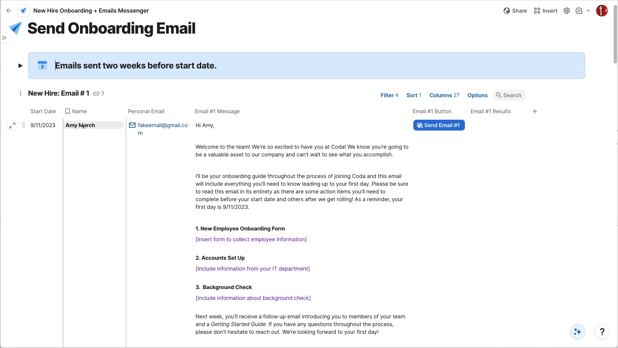Click the Send Email #1 button
Screen dimensions: 618x348
[x=439, y=125]
